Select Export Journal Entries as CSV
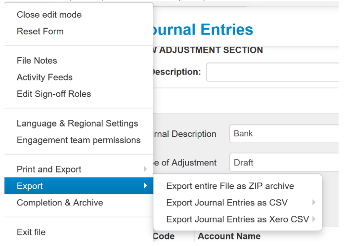The width and height of the screenshot is (350, 246). pos(226,203)
